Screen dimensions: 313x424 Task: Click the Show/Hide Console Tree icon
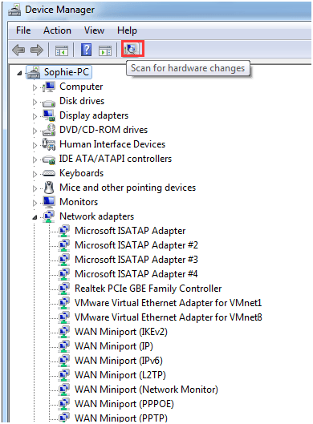coord(62,50)
